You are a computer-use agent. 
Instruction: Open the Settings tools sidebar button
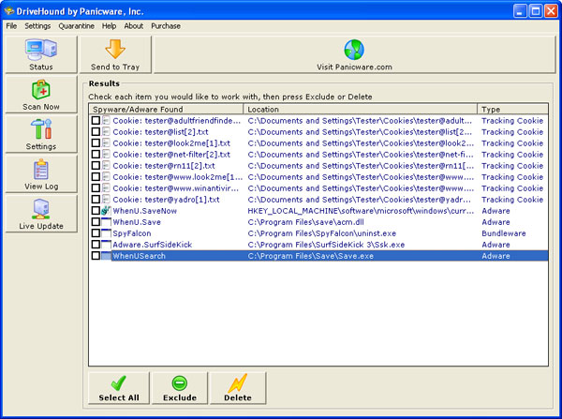(41, 134)
